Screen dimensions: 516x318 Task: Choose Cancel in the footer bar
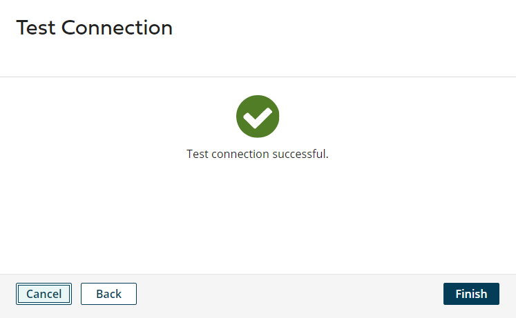pos(44,294)
